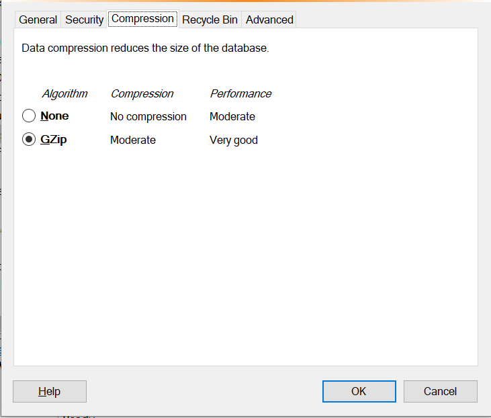The image size is (491, 418).
Task: Click GZip's "Moderate" compression rating text
Action: pyautogui.click(x=133, y=140)
